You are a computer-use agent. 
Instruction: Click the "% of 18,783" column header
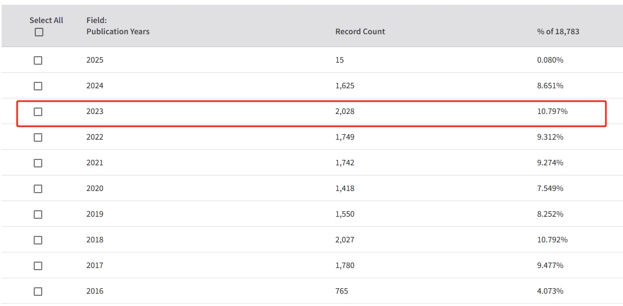point(558,32)
